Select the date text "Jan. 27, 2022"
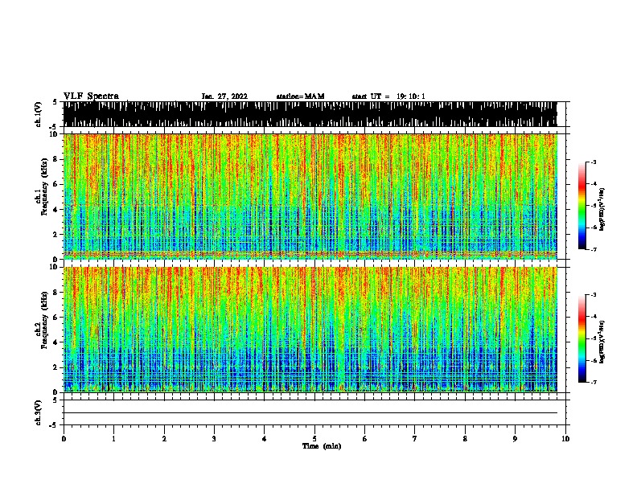 (224, 96)
